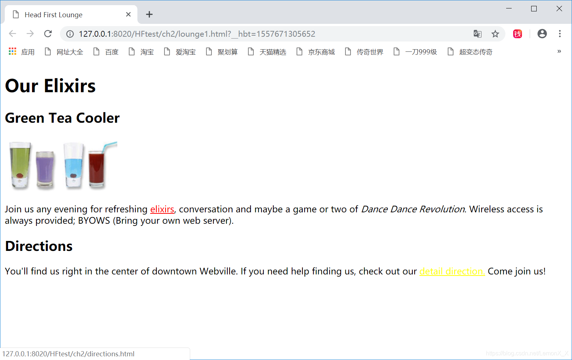Open Chrome's three-dot menu
Viewport: 572px width, 360px height.
(559, 34)
